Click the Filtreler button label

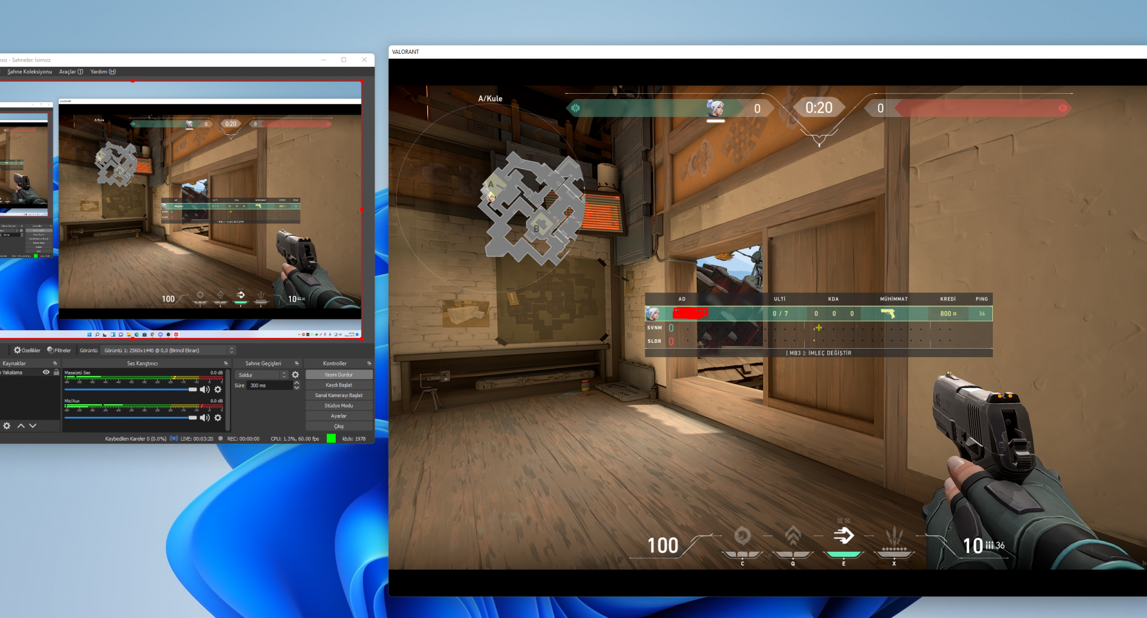63,350
